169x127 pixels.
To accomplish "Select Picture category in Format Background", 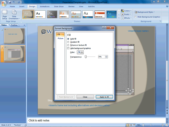I will [x=60, y=38].
